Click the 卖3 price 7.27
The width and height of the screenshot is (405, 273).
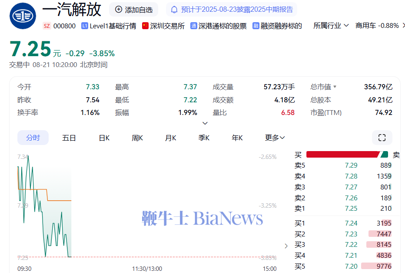[x=351, y=187]
